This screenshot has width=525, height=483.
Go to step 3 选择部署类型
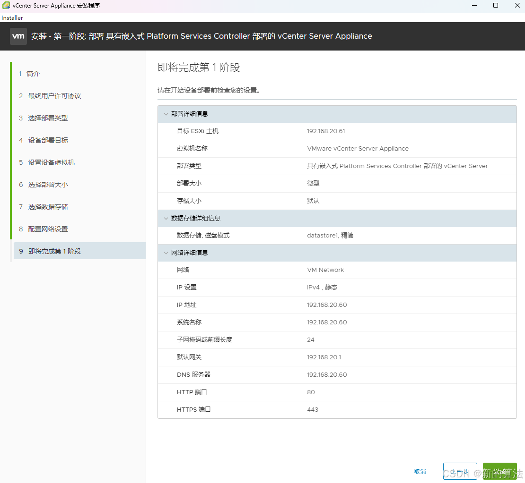tap(43, 118)
